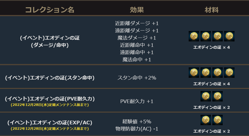
Task: Open the エオディンの証(PVE耐久力) collection entry
Action: pyautogui.click(x=50, y=99)
